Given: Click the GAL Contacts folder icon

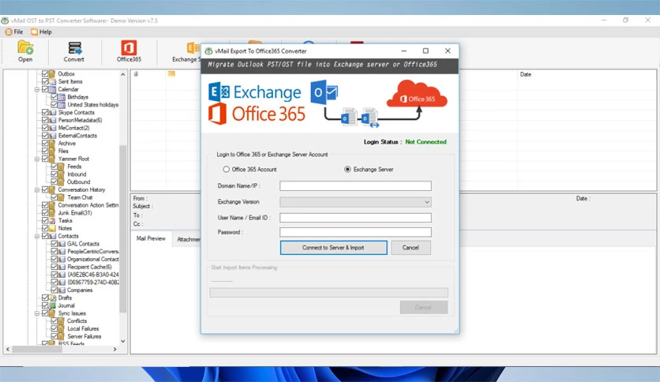Looking at the screenshot, I should coord(62,244).
